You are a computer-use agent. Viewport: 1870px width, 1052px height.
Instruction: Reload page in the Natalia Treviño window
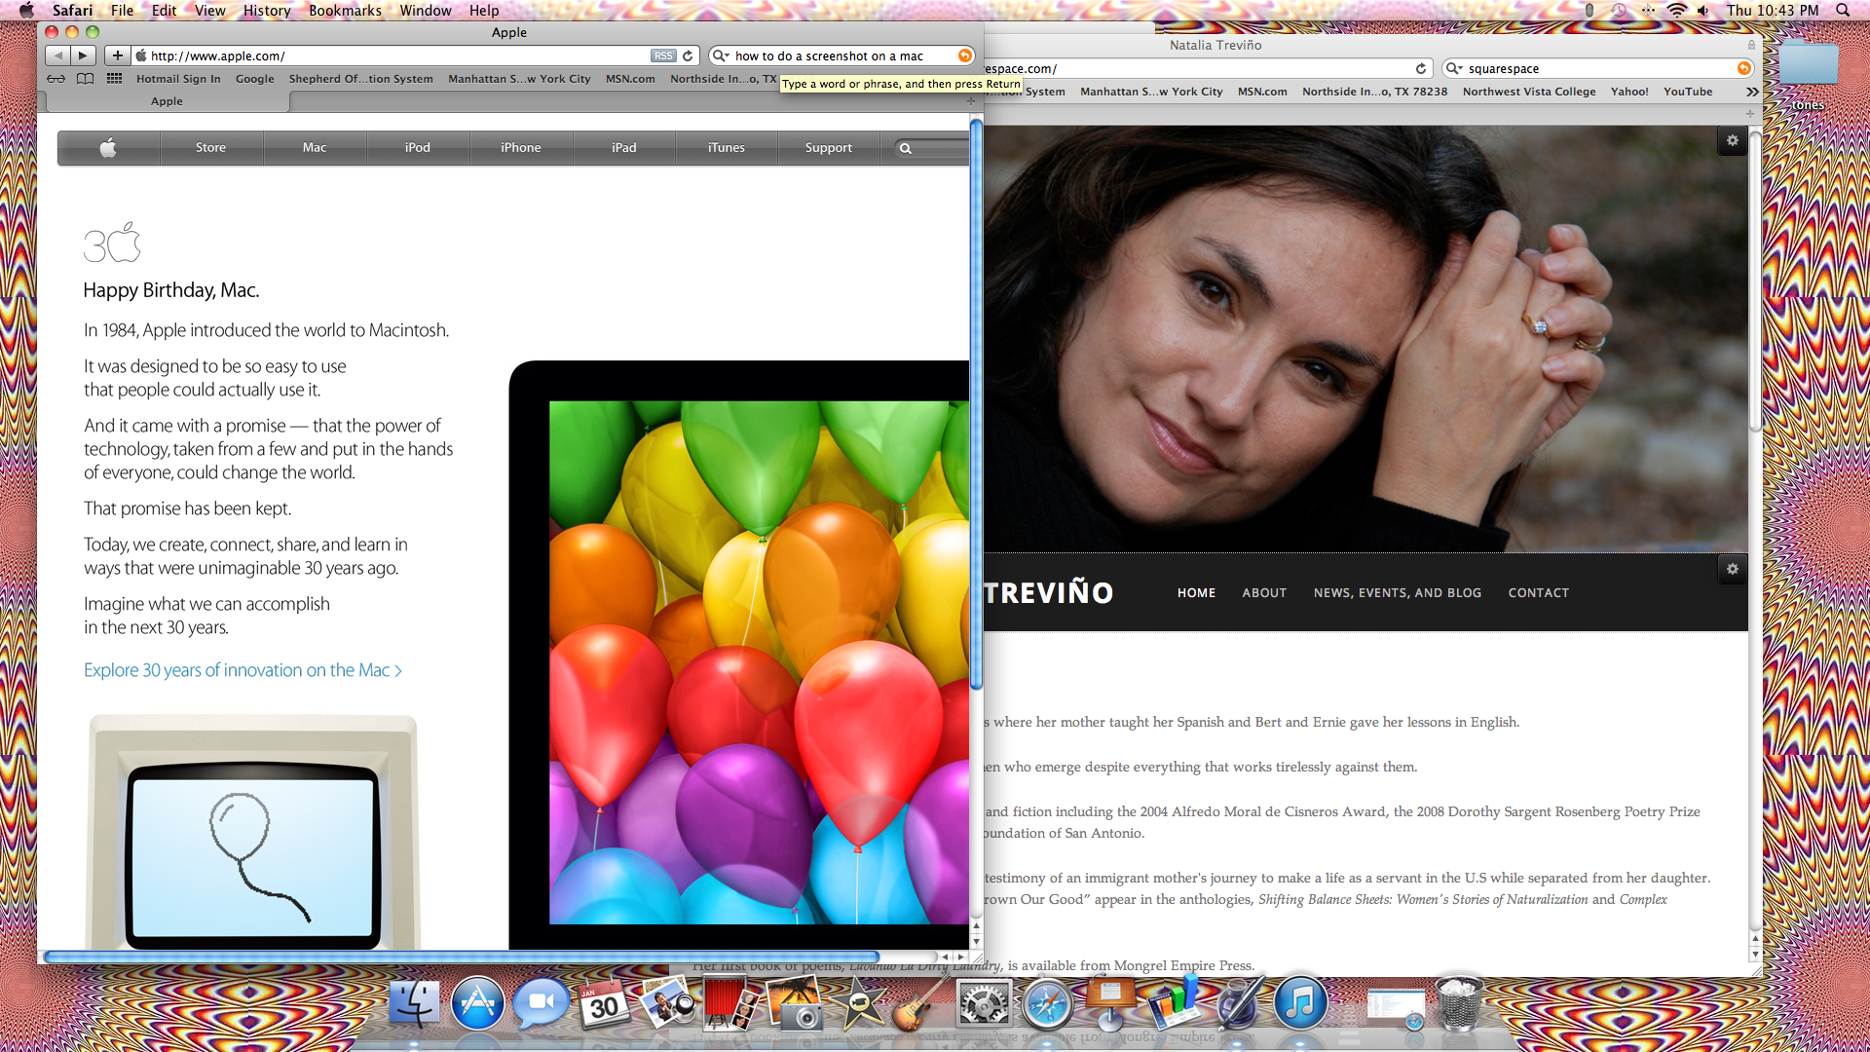point(1421,68)
